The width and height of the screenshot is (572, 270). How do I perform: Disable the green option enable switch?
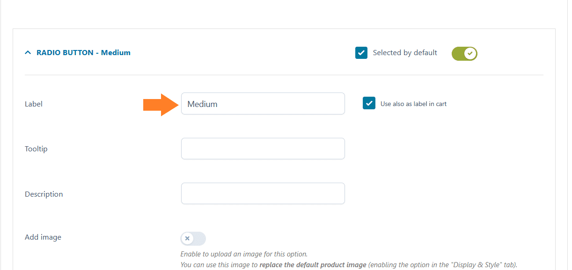[464, 53]
